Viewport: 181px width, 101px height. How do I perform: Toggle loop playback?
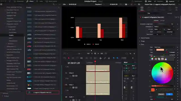(106, 54)
